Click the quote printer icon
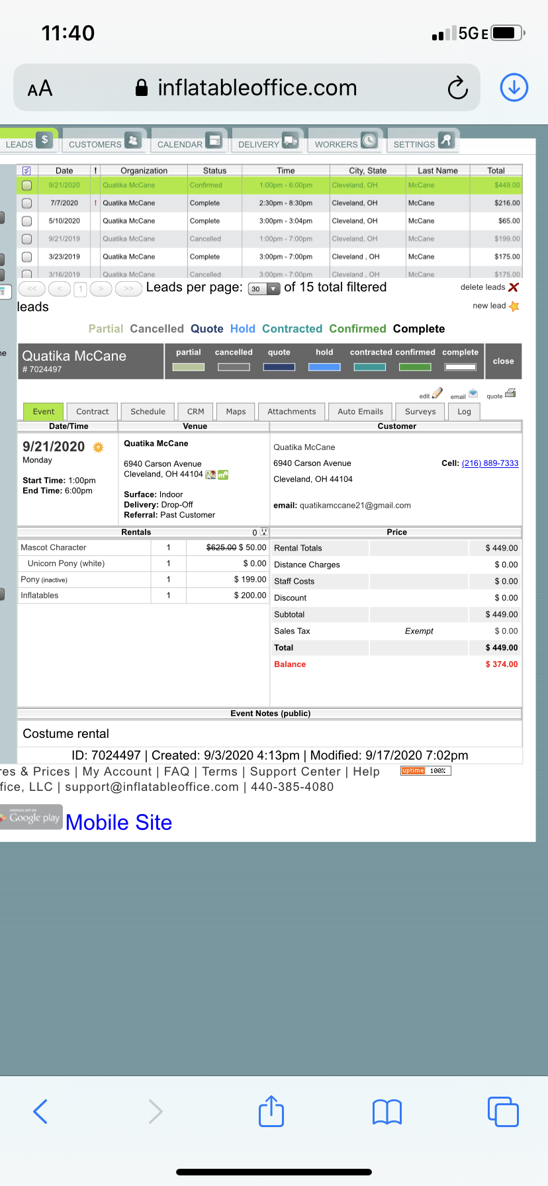Viewport: 548px width, 1186px height. pyautogui.click(x=510, y=394)
